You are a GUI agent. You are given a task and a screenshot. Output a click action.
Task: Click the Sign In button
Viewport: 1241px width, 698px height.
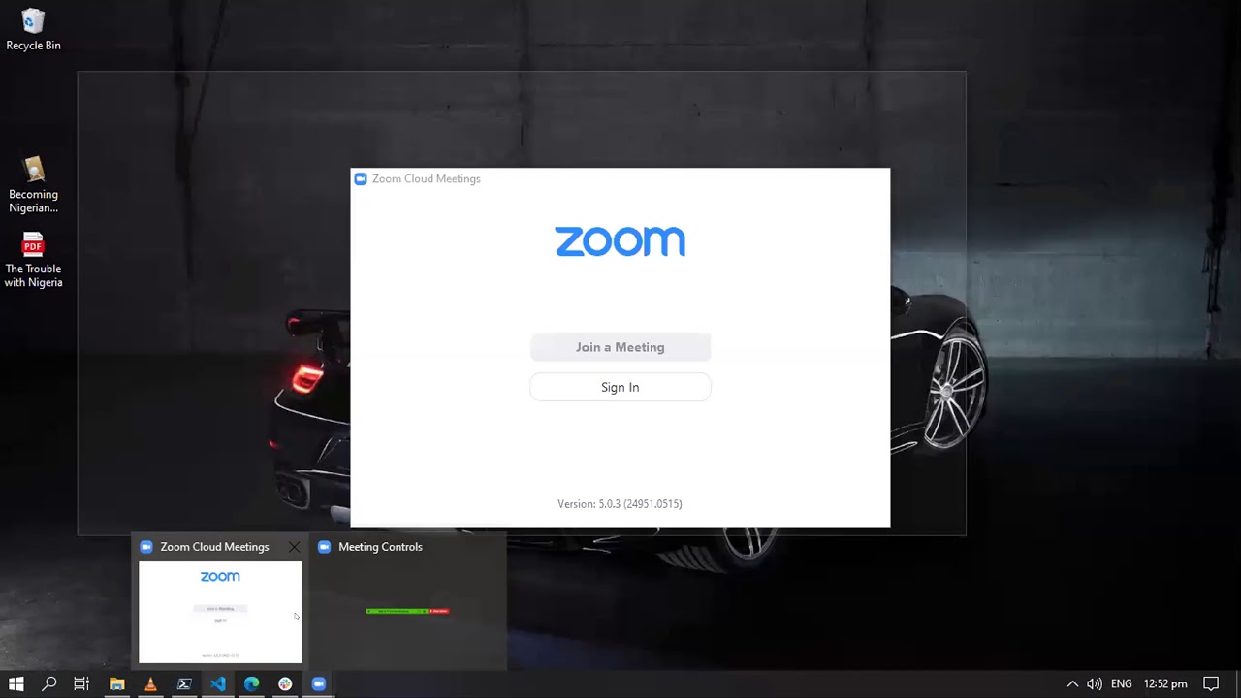click(620, 387)
